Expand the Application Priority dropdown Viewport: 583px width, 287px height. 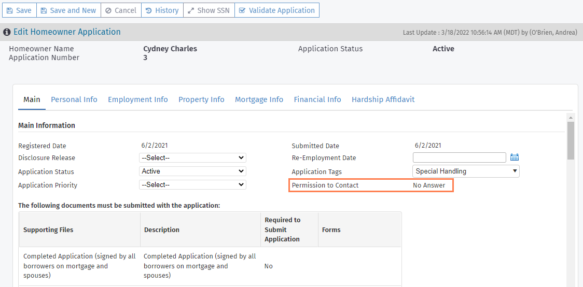coord(192,184)
